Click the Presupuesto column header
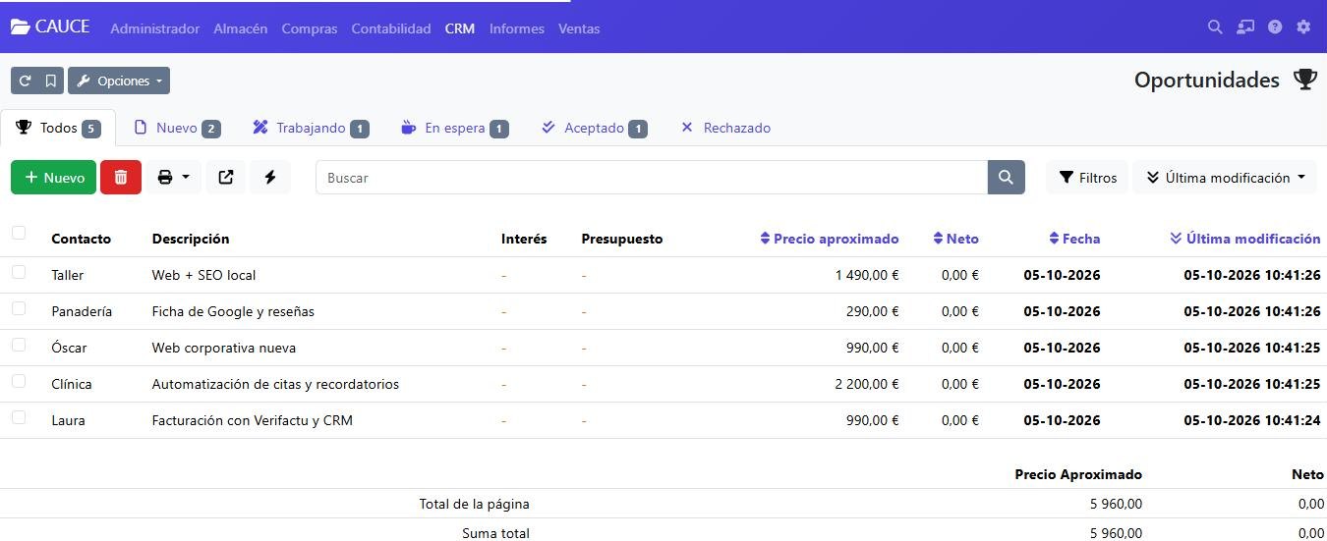Viewport: 1327px width, 541px height. [x=622, y=239]
